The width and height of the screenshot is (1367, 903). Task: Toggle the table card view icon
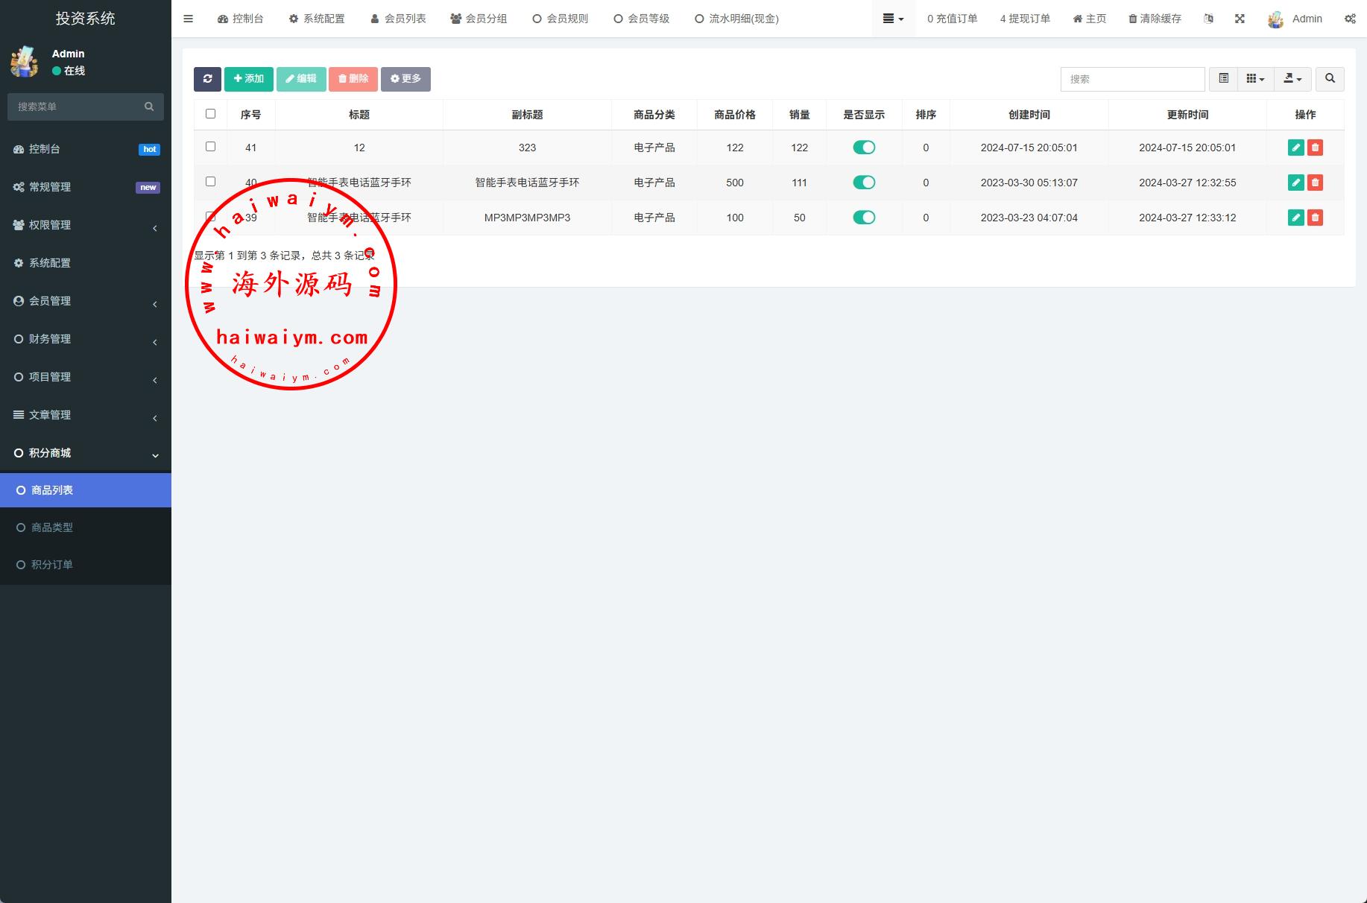(1223, 79)
